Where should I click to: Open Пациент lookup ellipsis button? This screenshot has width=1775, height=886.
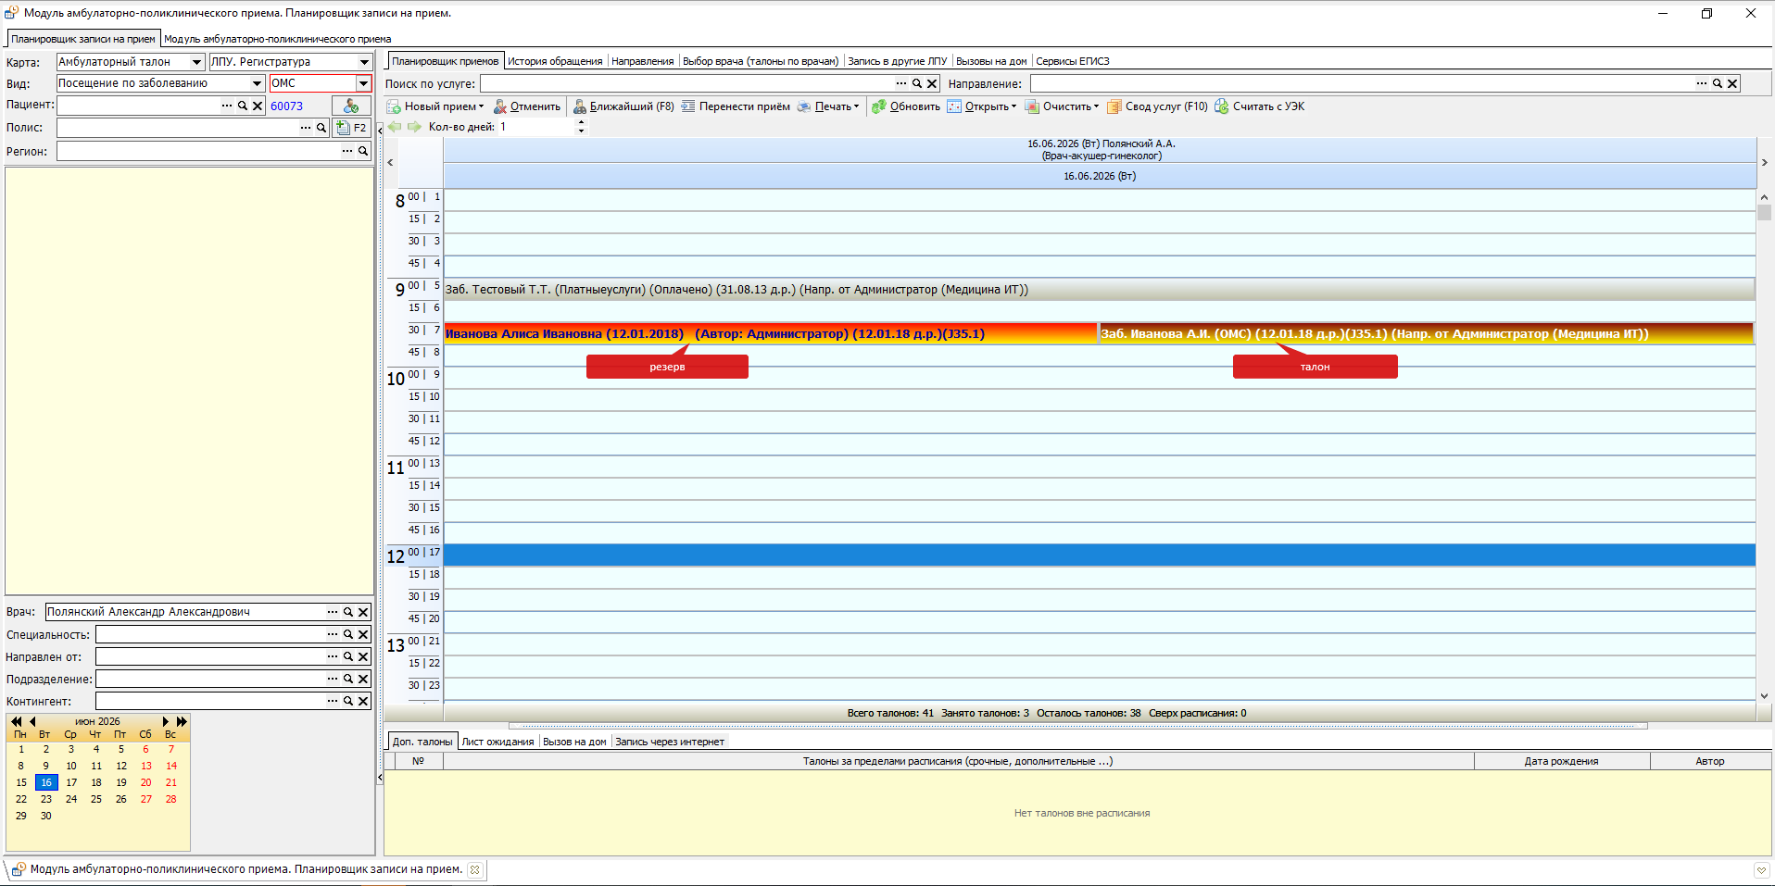(227, 106)
